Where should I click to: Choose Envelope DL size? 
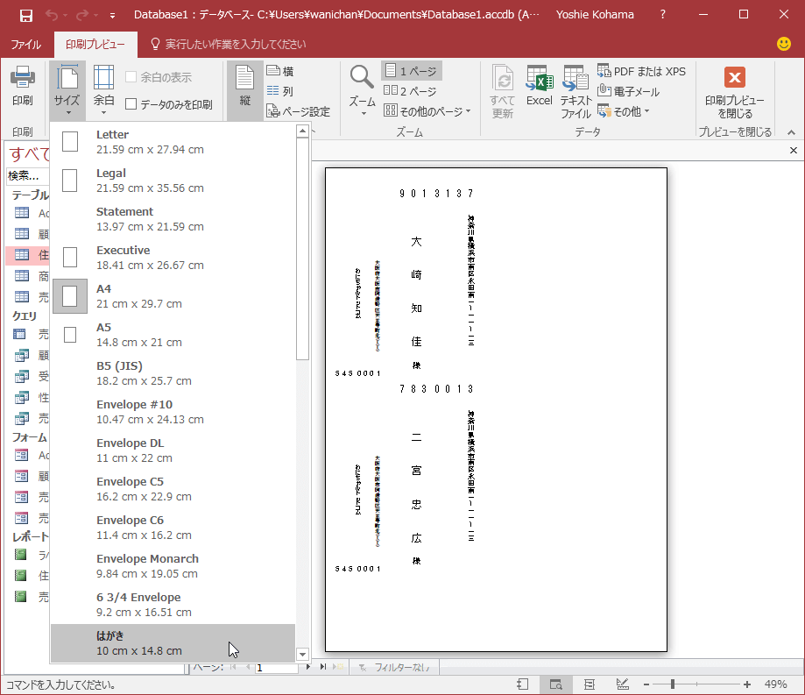click(x=173, y=450)
